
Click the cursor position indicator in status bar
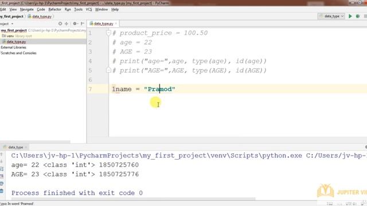(330, 204)
